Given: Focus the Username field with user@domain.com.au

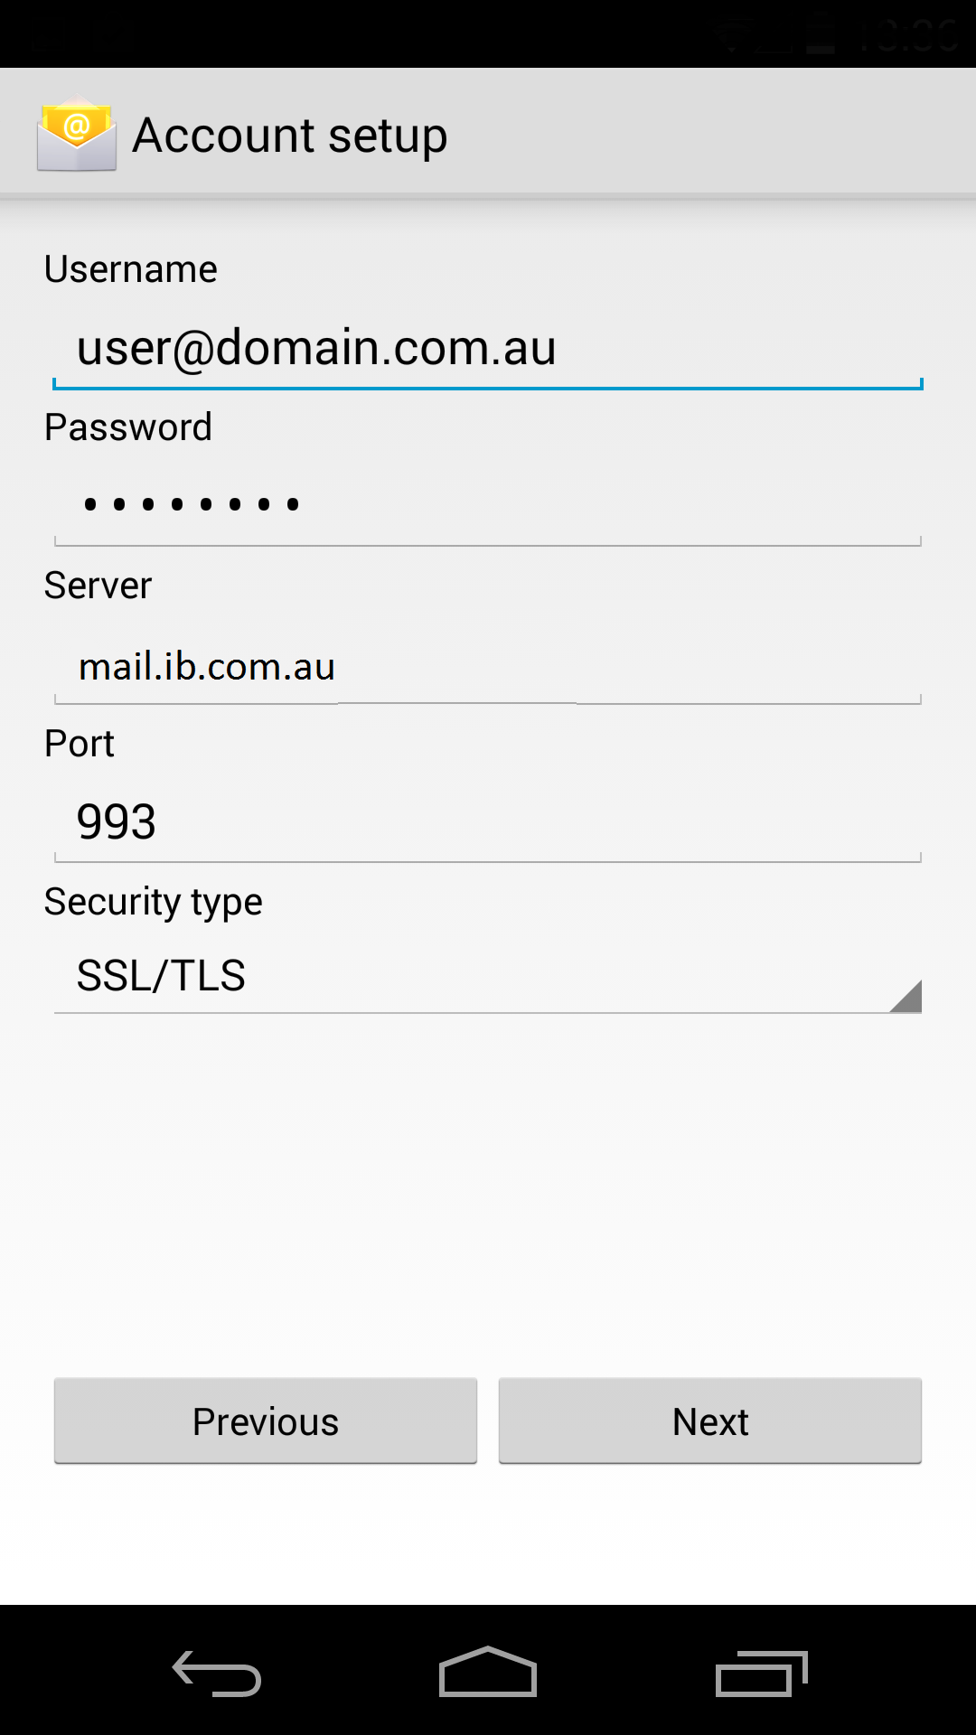Looking at the screenshot, I should 488,349.
